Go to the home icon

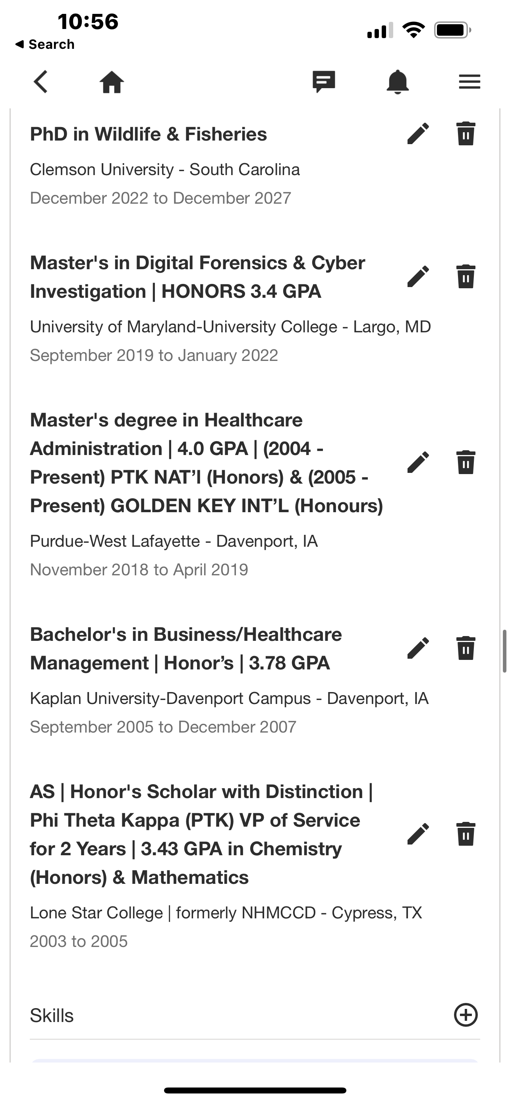[112, 81]
